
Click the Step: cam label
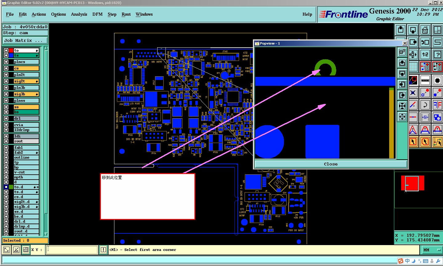25,33
